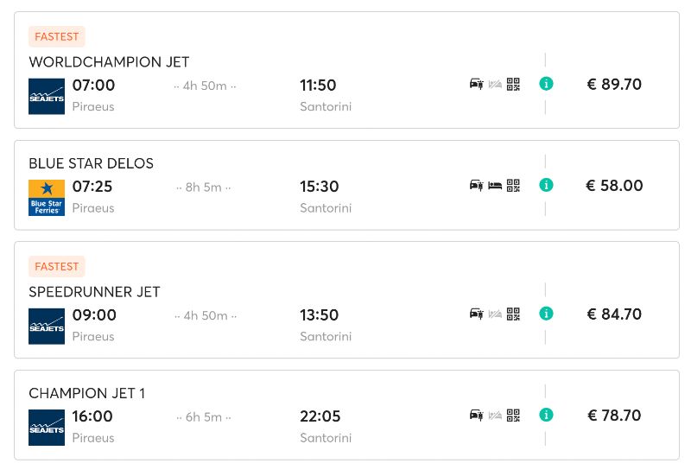
Task: Open info icon for WORLDCHAMPION JET
Action: point(546,83)
